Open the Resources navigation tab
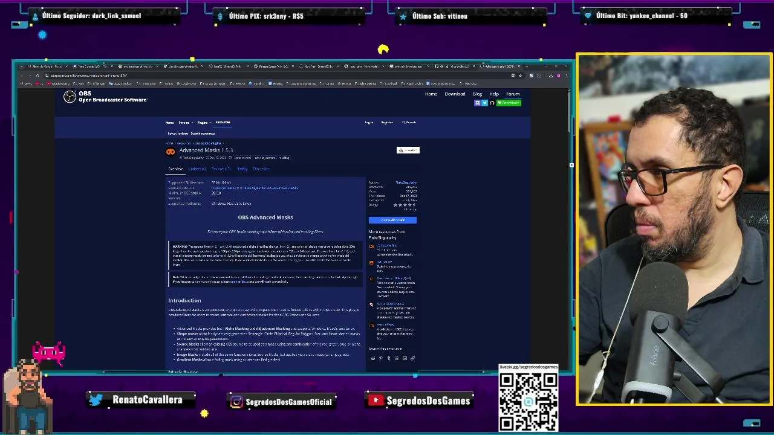 click(x=223, y=122)
